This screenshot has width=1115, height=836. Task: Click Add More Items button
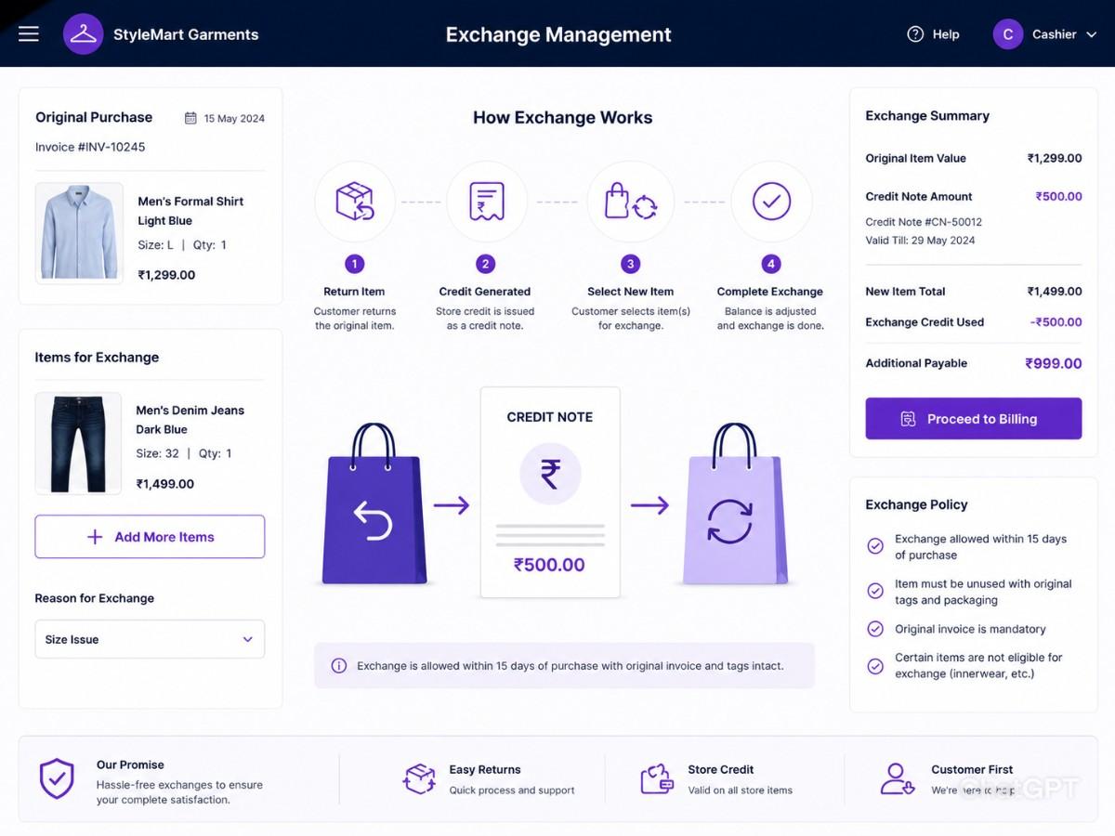tap(150, 537)
